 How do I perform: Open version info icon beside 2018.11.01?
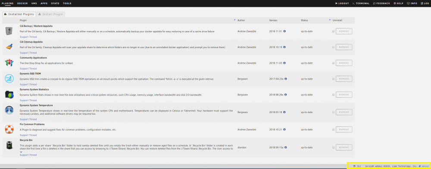(284, 31)
